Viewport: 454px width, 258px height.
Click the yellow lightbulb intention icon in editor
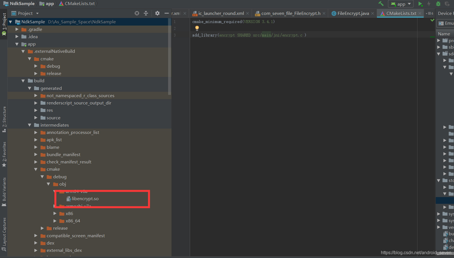click(197, 28)
